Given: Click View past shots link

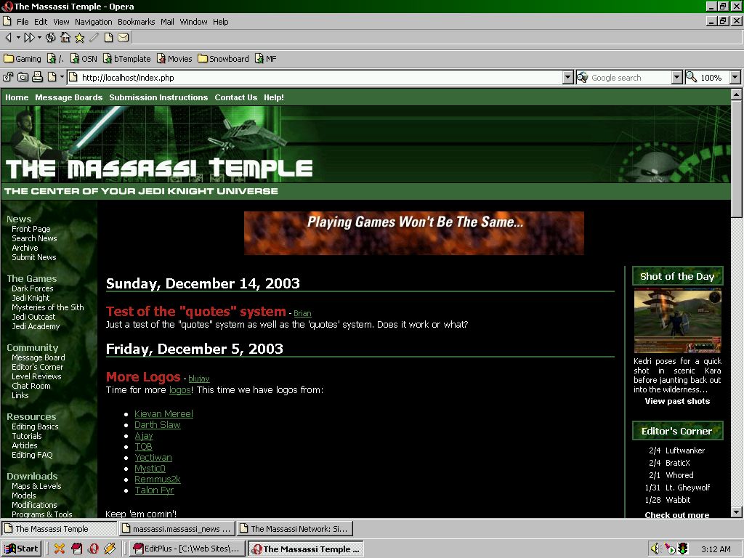Looking at the screenshot, I should (677, 401).
